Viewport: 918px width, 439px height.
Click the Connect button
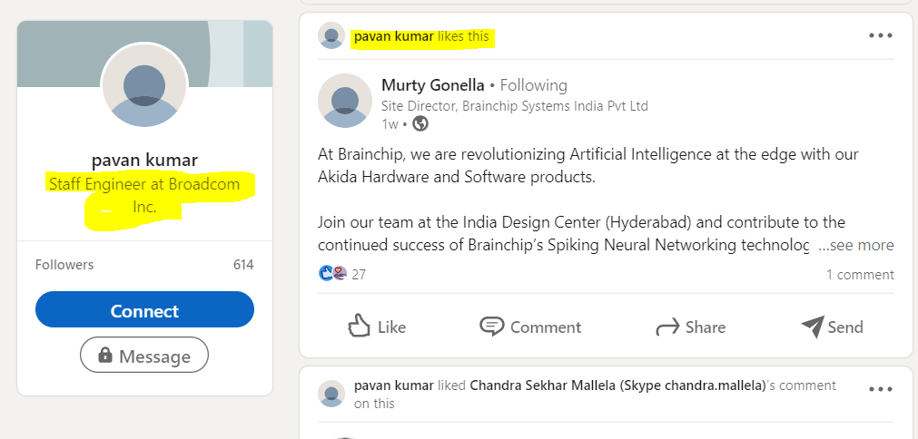point(144,309)
